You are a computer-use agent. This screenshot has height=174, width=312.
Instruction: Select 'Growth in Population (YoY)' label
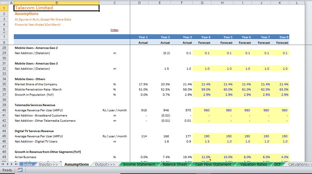click(34, 95)
